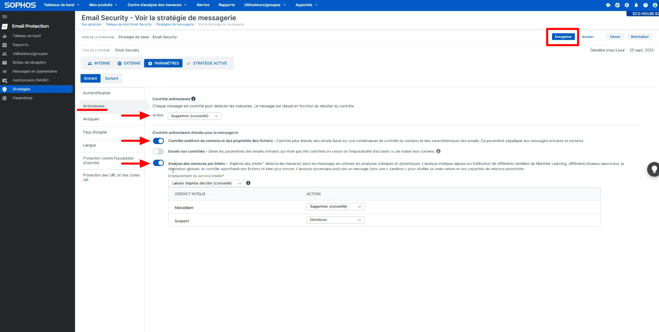Switch to the Sortant tab
The image size is (659, 332).
(111, 79)
